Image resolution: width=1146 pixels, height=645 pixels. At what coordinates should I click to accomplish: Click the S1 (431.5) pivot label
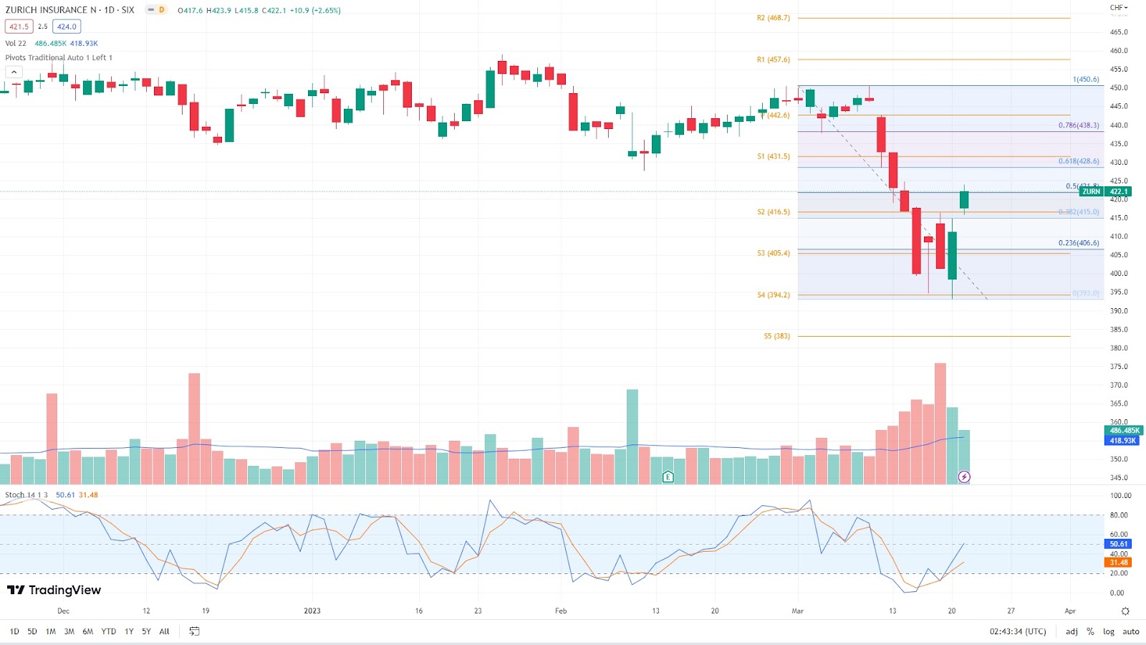coord(774,156)
